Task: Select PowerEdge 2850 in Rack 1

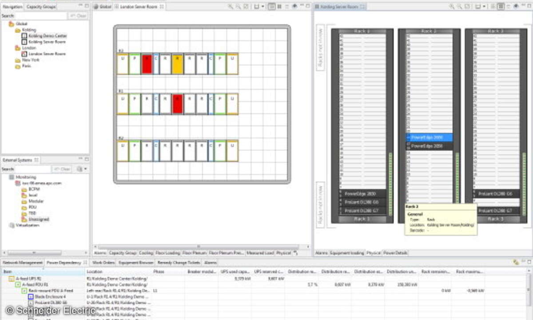Action: pyautogui.click(x=362, y=194)
